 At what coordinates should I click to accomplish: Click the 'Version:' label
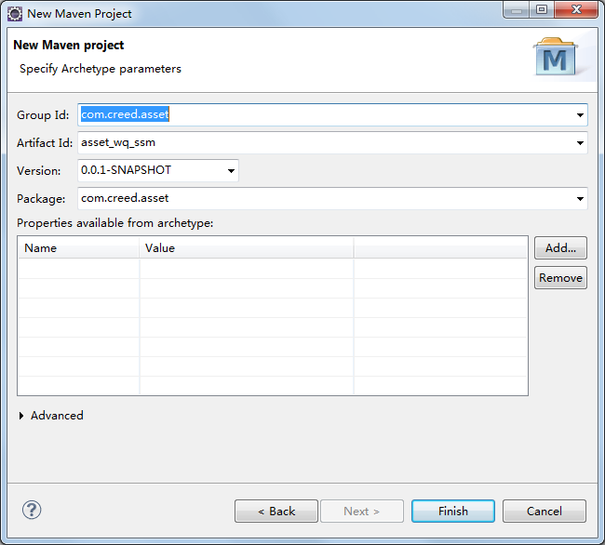38,171
